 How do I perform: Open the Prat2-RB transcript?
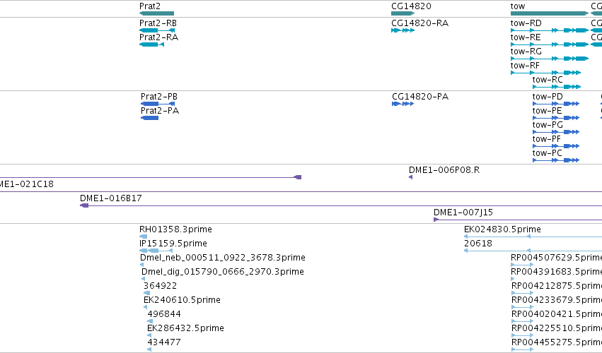[157, 30]
